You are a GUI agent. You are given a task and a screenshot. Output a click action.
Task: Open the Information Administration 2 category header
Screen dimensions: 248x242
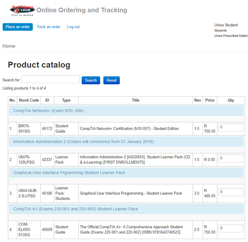click(83, 142)
